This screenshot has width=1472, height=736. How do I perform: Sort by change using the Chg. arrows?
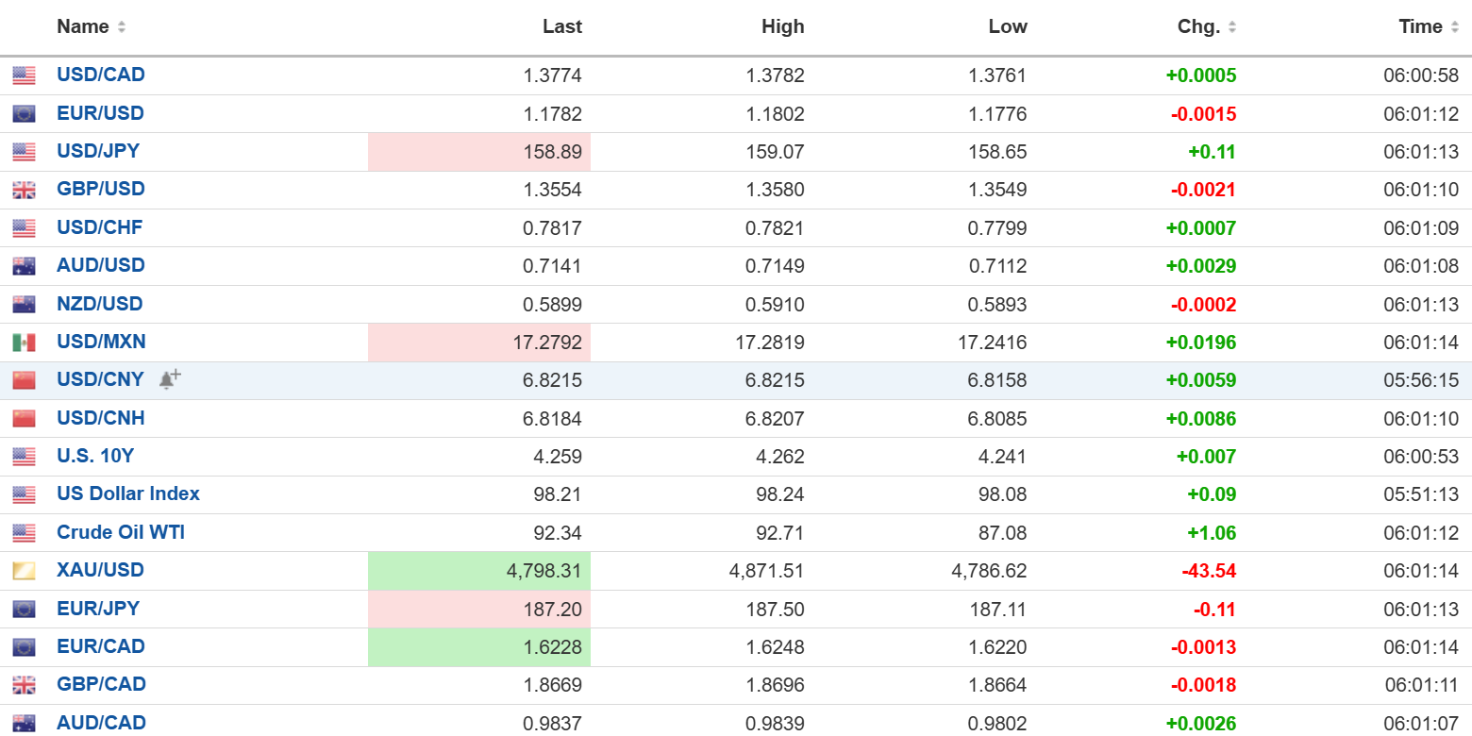pyautogui.click(x=1232, y=27)
